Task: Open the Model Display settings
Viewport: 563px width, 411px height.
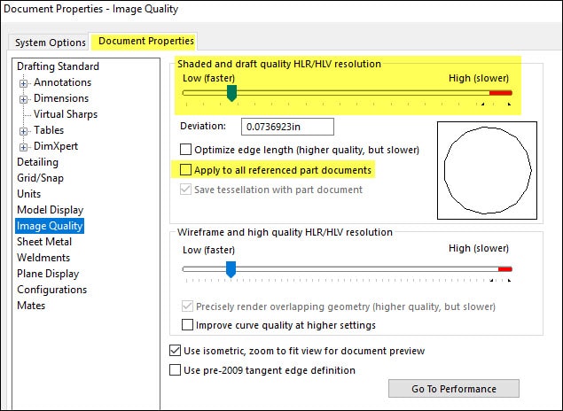Action: click(51, 210)
